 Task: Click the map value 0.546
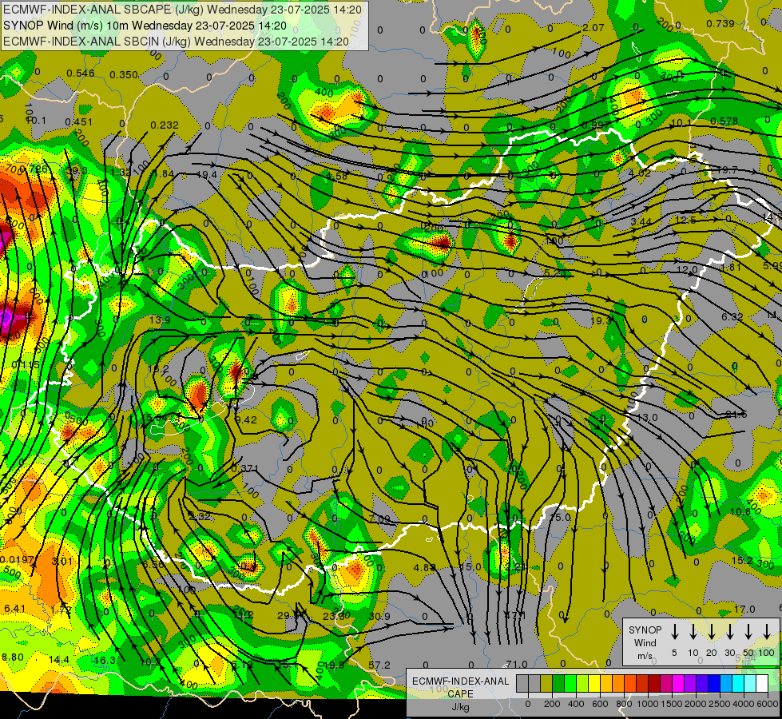(x=81, y=73)
